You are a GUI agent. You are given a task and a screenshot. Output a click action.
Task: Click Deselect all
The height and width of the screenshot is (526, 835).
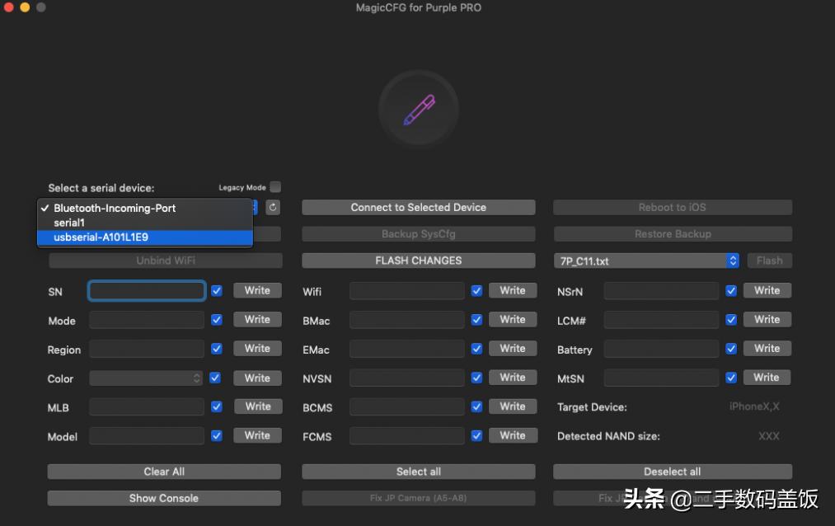pyautogui.click(x=672, y=471)
